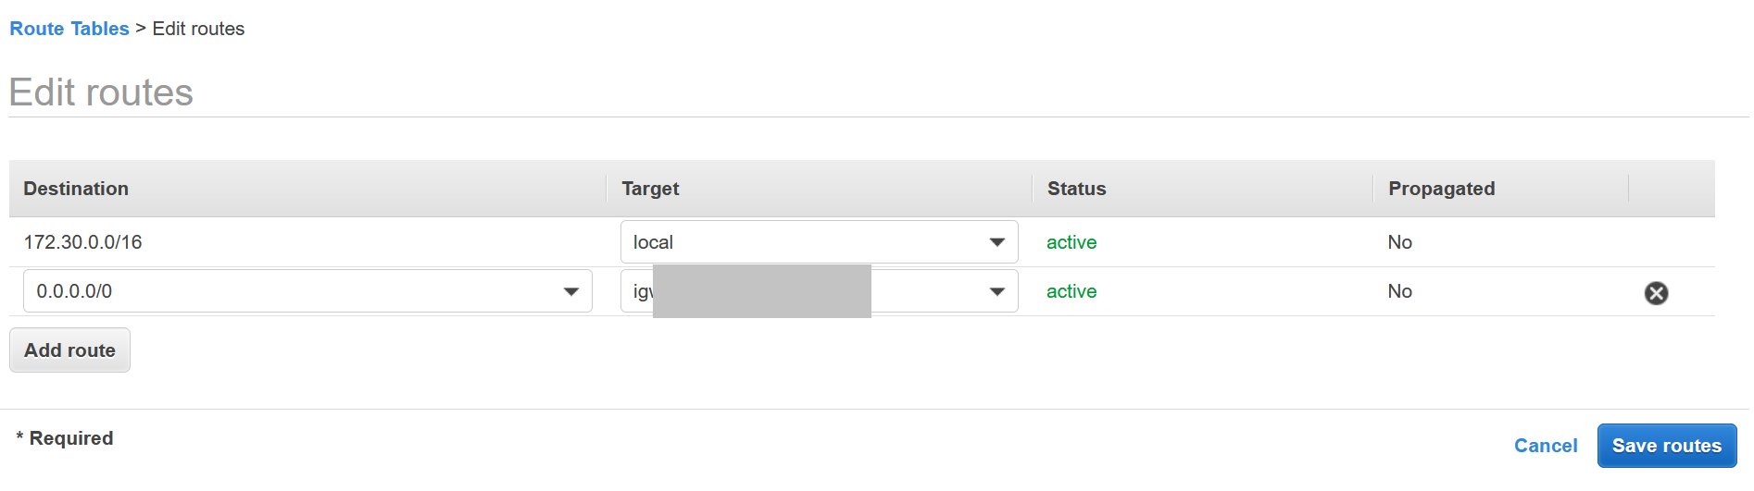
Task: Click the Destination column header
Action: (76, 189)
